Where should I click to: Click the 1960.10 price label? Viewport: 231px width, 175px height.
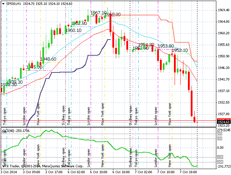pyautogui.click(x=73, y=30)
